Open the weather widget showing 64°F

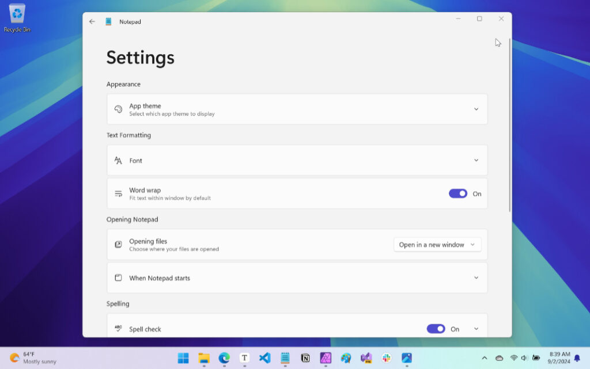(x=33, y=357)
